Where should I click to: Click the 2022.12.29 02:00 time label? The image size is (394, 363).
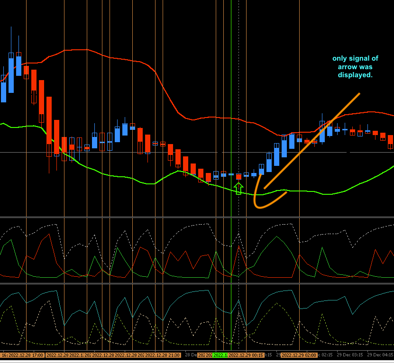coord(299,355)
